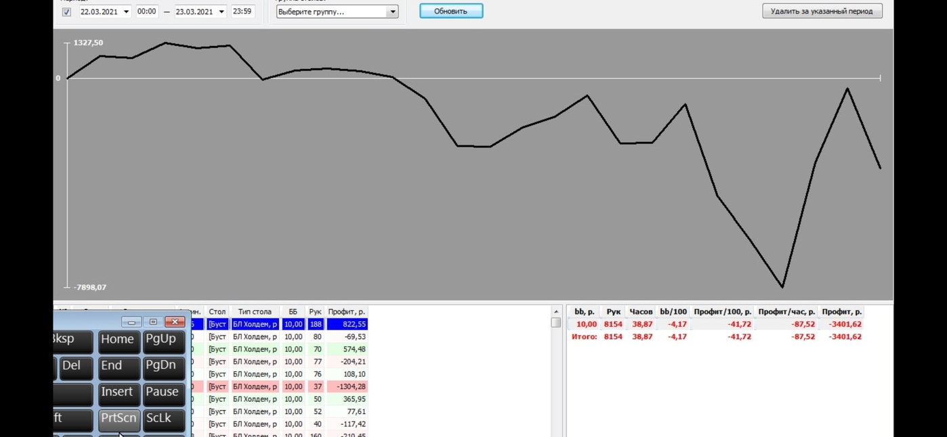This screenshot has width=947, height=437.
Task: Open the end date 23.03.2021 dropdown
Action: [x=222, y=12]
